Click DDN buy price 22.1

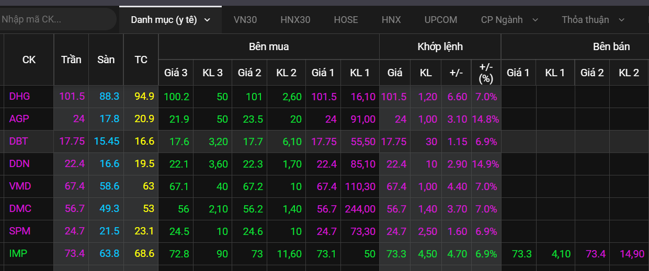(178, 163)
